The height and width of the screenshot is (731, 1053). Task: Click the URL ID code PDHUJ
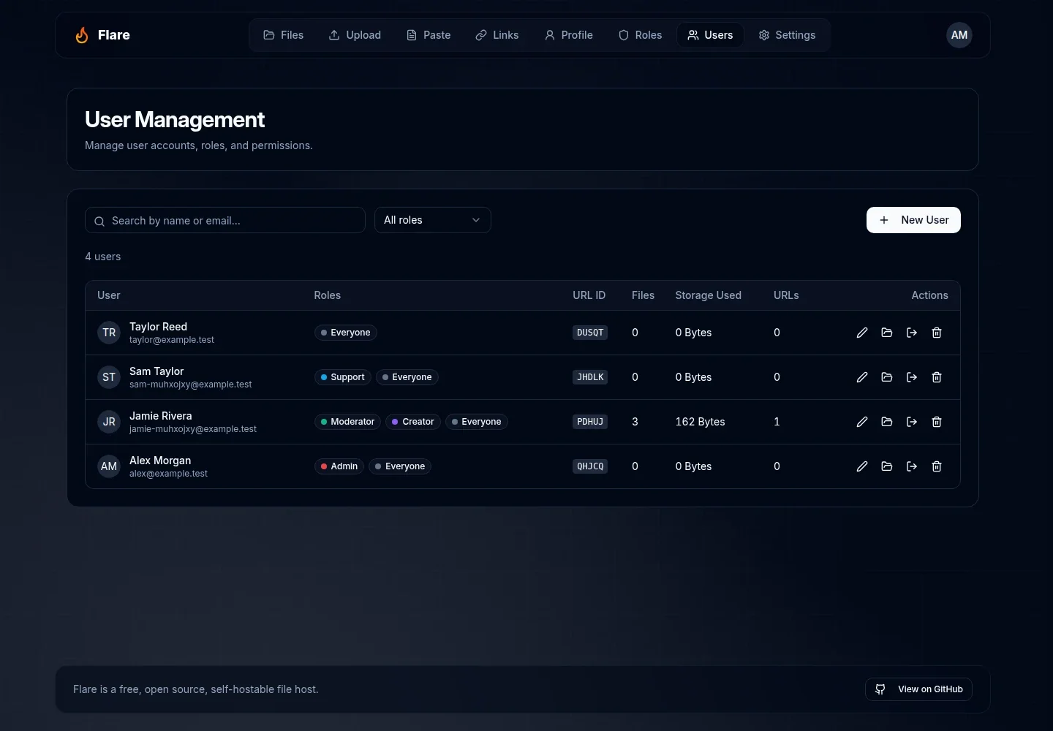[590, 422]
